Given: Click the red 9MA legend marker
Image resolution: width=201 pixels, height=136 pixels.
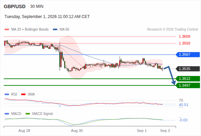Looking at the screenshot, I should (x=23, y=95).
